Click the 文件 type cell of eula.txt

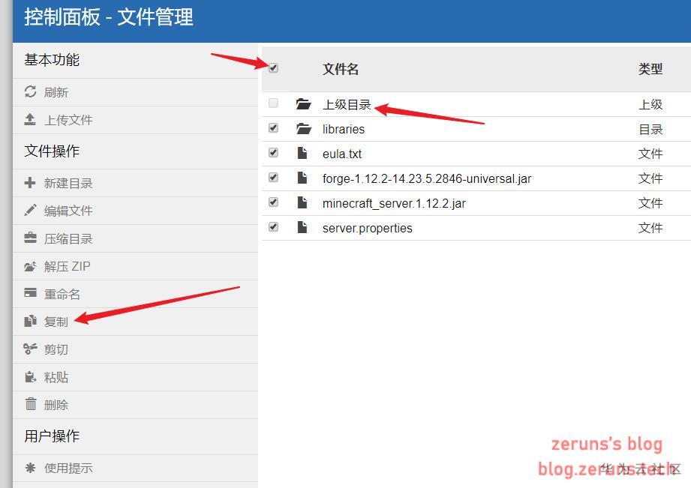point(650,154)
